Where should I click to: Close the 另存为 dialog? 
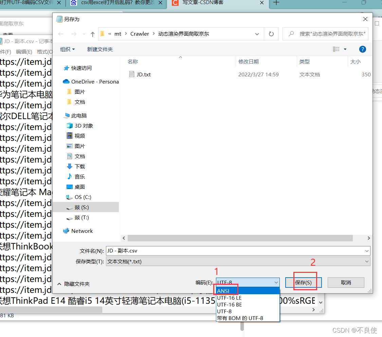[x=365, y=19]
